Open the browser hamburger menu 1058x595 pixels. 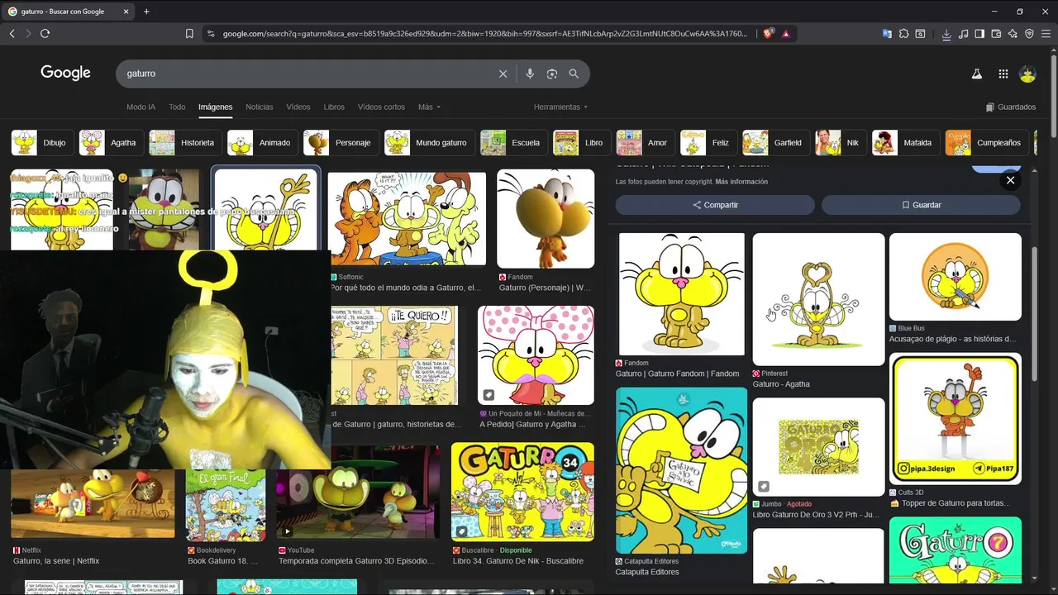tap(1046, 34)
